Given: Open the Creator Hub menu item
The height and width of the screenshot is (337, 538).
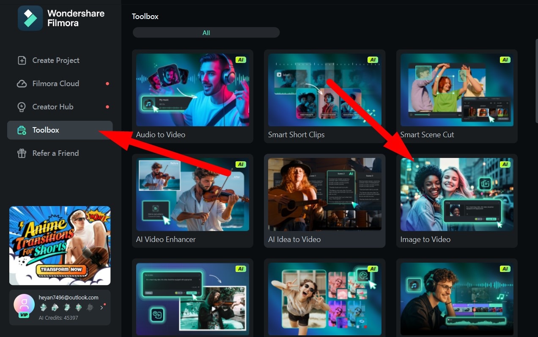Looking at the screenshot, I should 60,107.
